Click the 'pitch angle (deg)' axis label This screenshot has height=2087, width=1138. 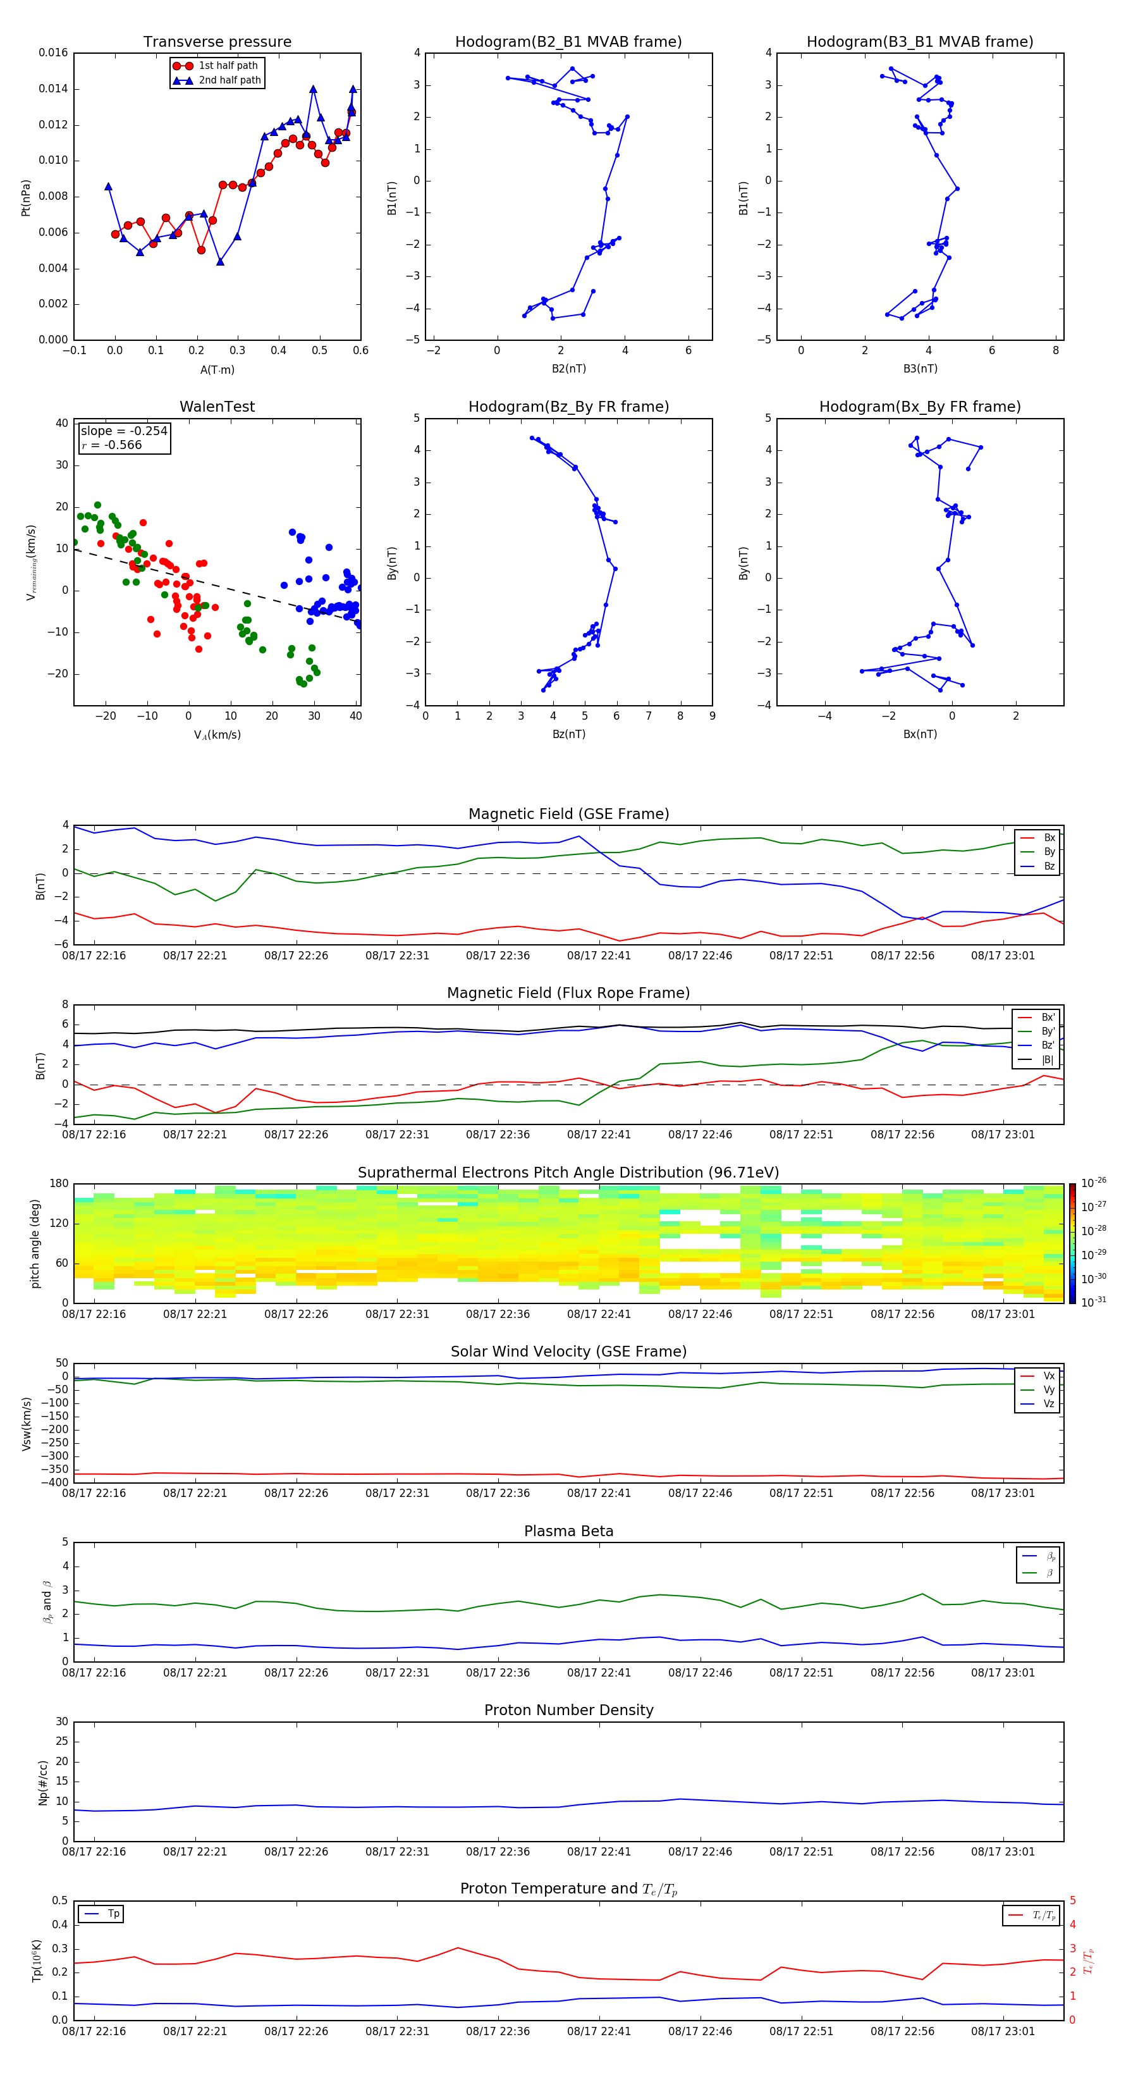tap(35, 1243)
